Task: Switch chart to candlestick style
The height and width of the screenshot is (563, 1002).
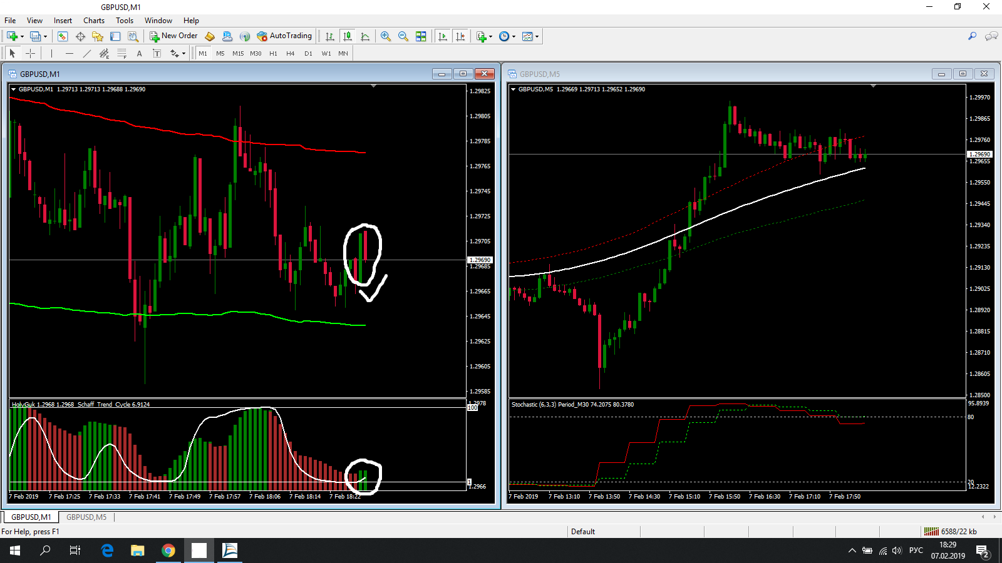Action: 348,36
